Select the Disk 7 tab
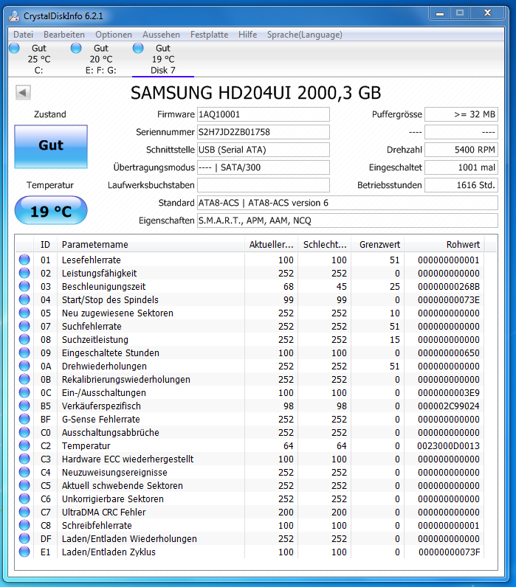Image resolution: width=516 pixels, height=587 pixels. point(162,59)
